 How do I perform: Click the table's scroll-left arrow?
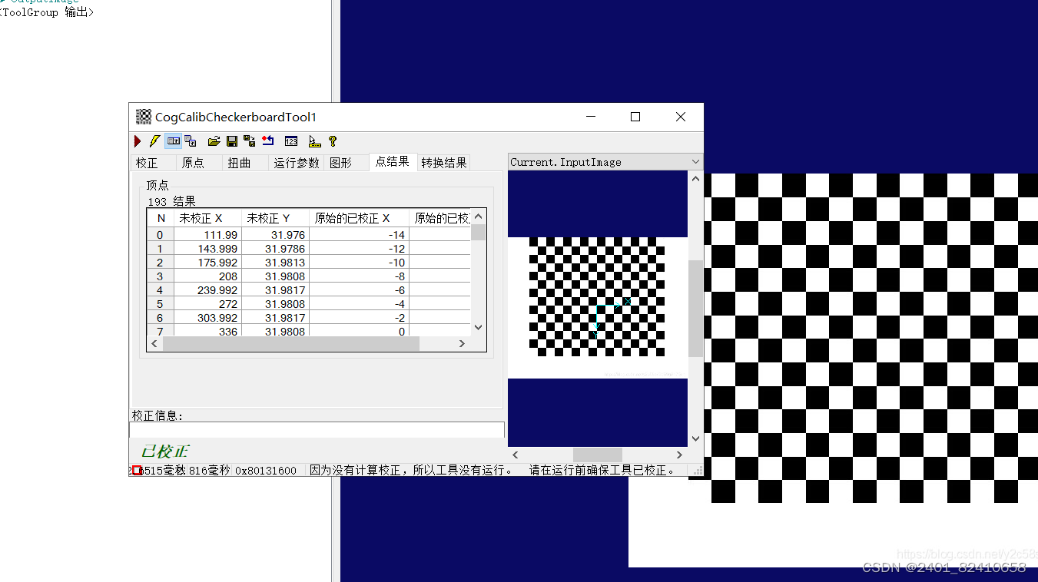pyautogui.click(x=154, y=343)
